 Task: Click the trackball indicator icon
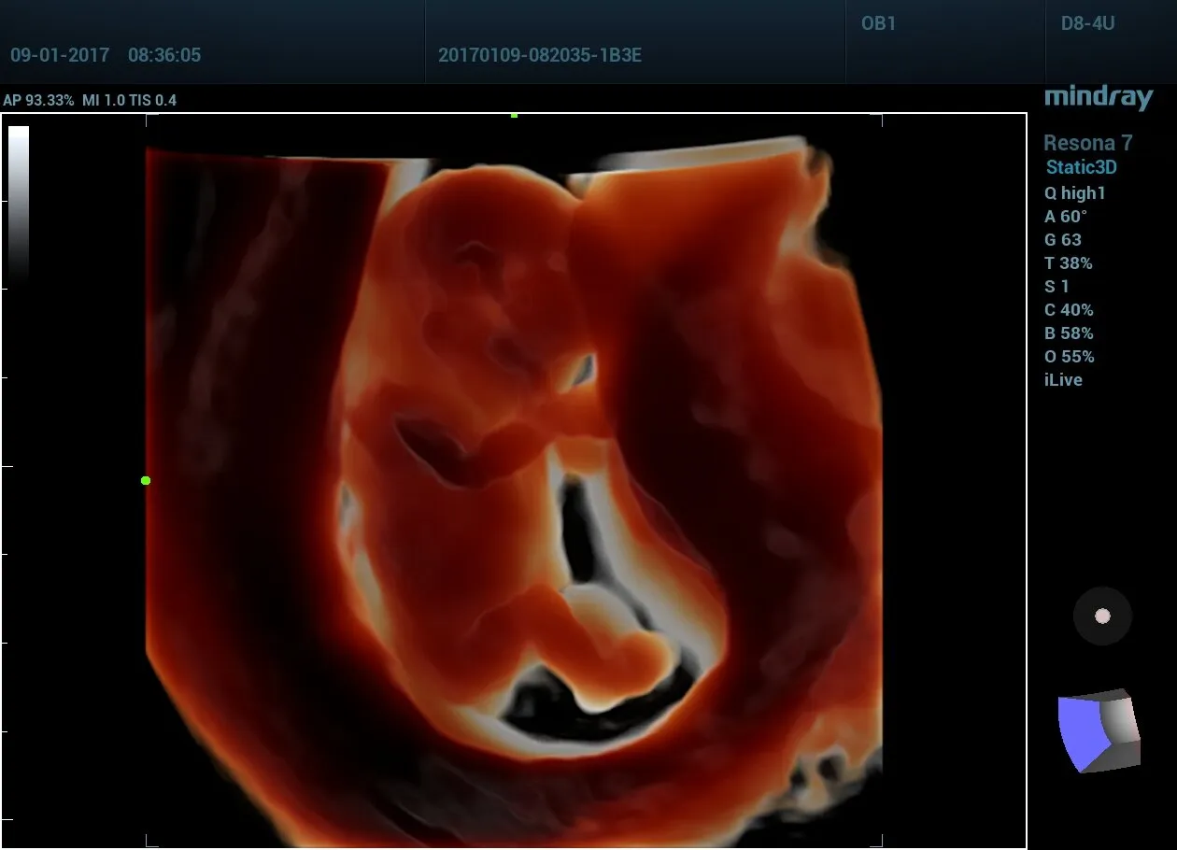pyautogui.click(x=1102, y=616)
